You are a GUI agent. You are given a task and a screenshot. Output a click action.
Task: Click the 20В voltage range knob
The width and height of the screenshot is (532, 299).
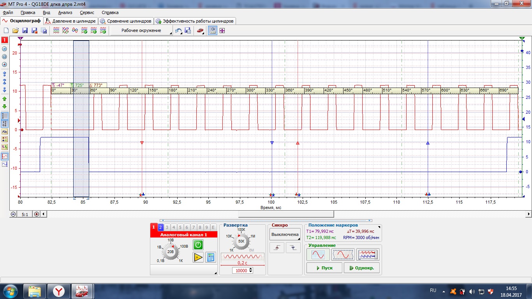pyautogui.click(x=171, y=252)
